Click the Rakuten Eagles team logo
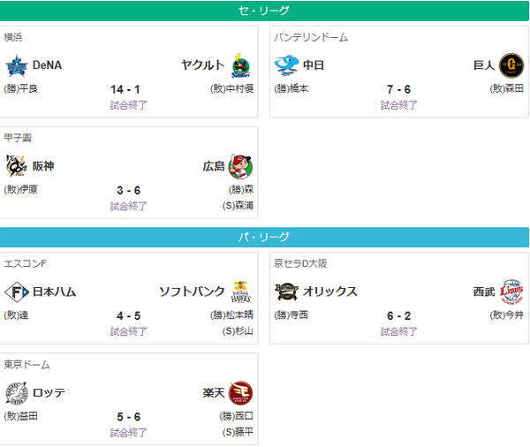This screenshot has width=530, height=447. coord(240,393)
